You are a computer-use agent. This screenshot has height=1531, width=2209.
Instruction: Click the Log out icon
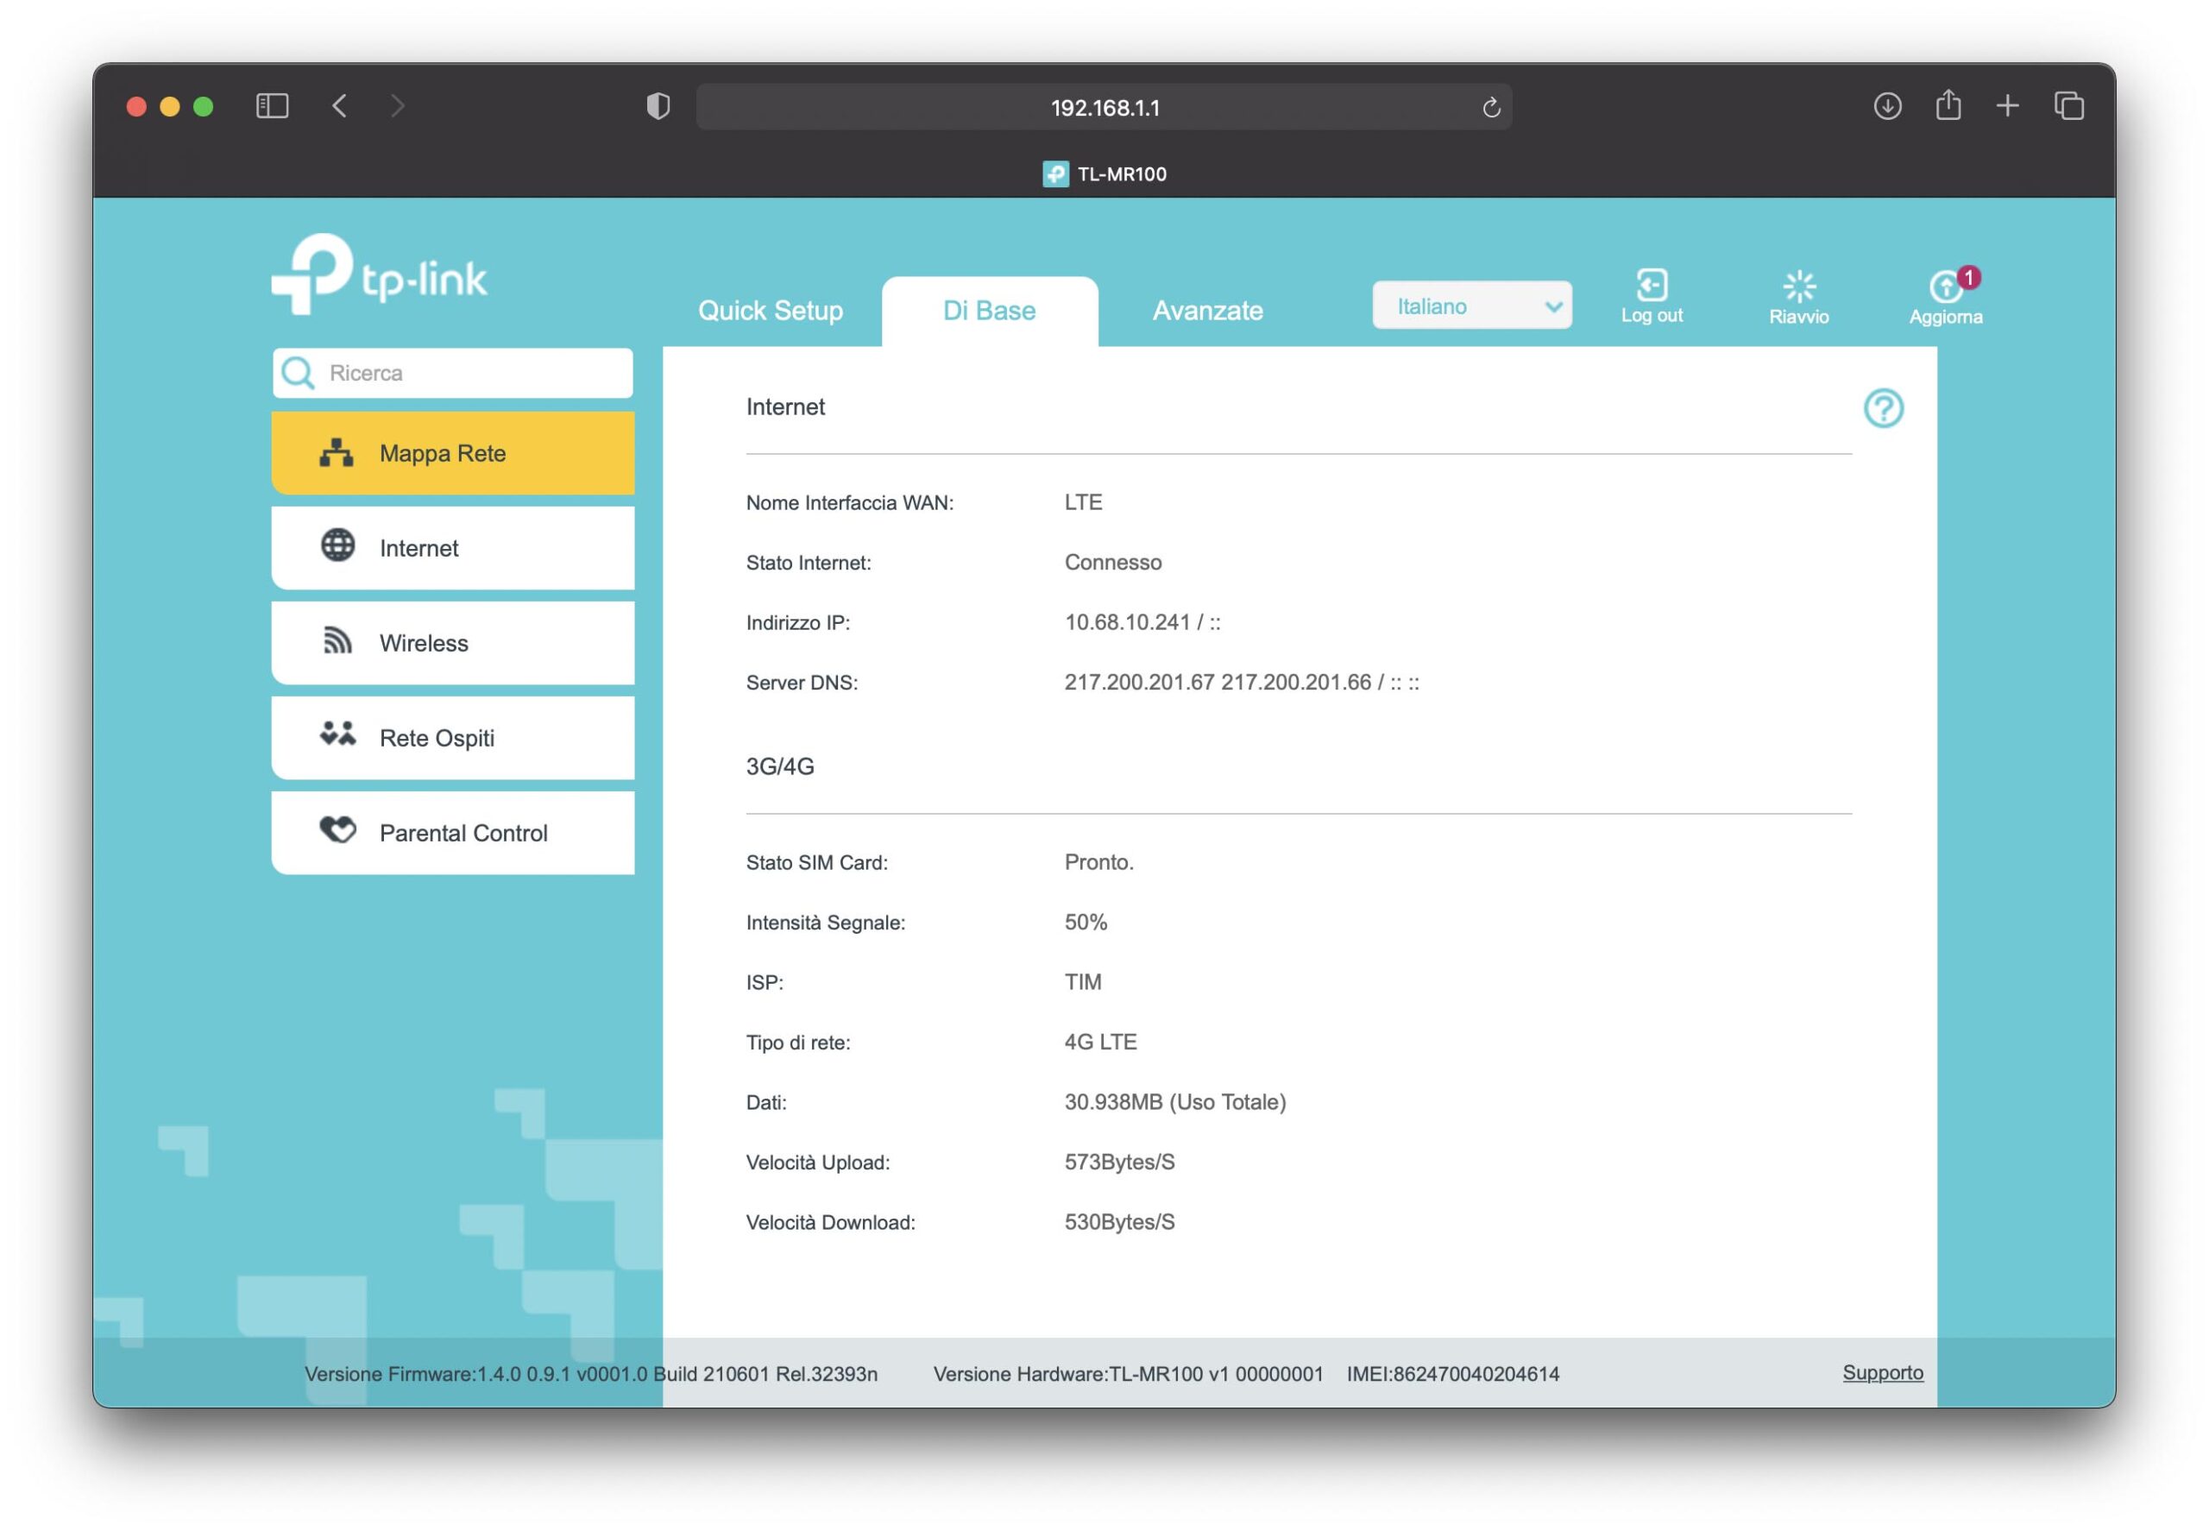[1651, 286]
